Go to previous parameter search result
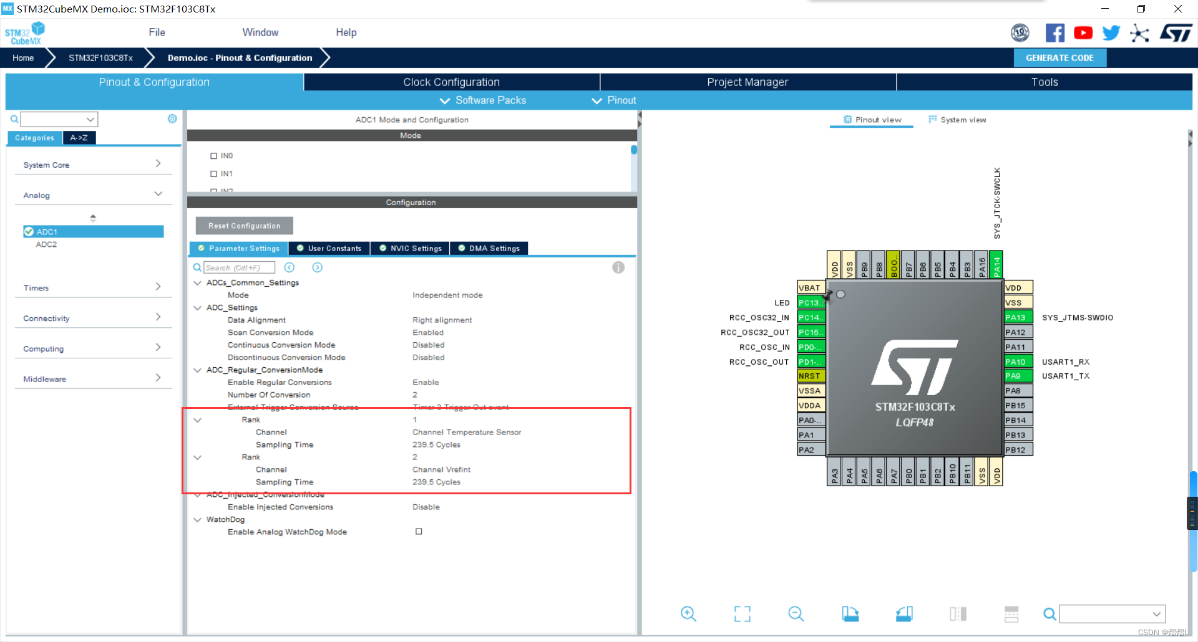The width and height of the screenshot is (1198, 642). [x=290, y=267]
